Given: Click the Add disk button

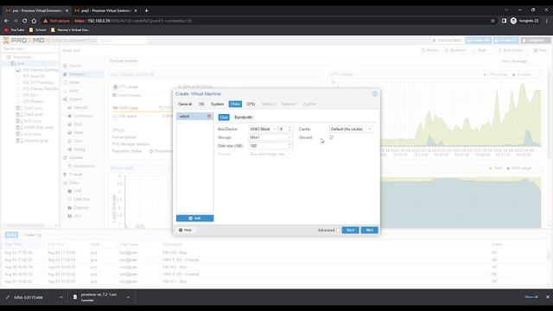Looking at the screenshot, I should (x=194, y=219).
